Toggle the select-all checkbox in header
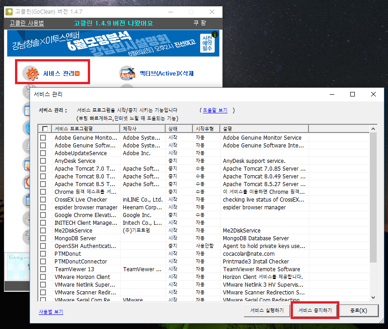388x329 pixels. click(x=45, y=129)
